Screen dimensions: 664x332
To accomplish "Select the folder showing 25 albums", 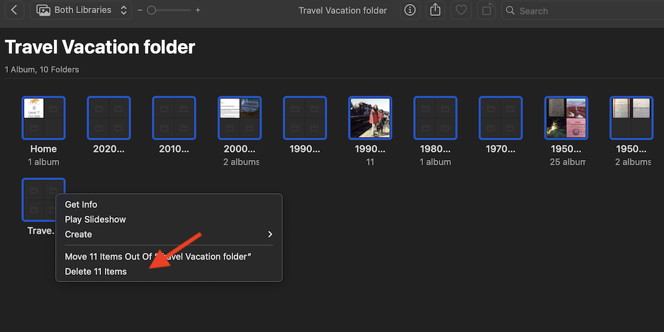I will [566, 118].
